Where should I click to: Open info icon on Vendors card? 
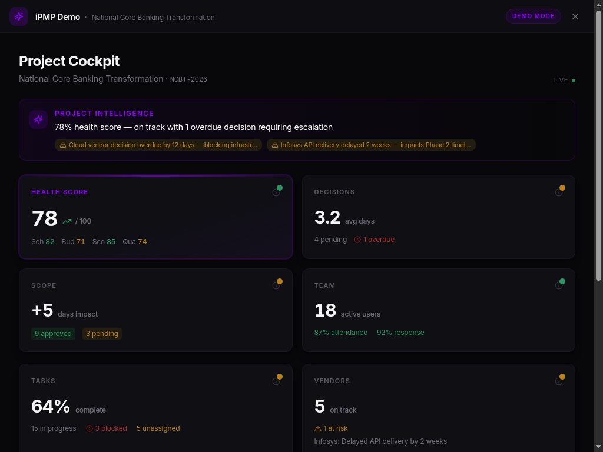[x=558, y=381]
